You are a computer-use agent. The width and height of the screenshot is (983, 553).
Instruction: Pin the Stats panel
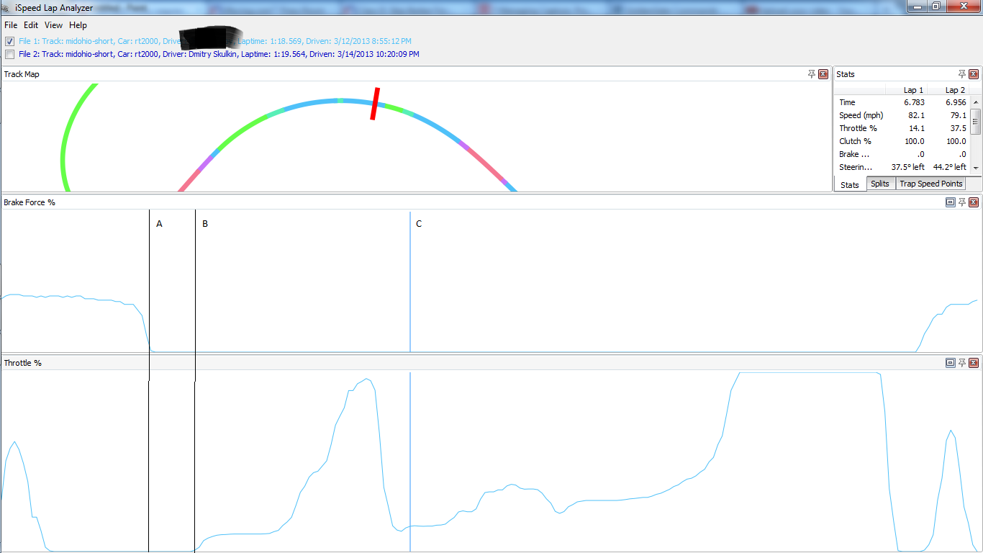click(x=962, y=74)
